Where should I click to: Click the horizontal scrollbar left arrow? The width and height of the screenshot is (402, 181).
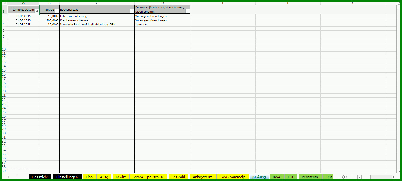click(x=359, y=177)
